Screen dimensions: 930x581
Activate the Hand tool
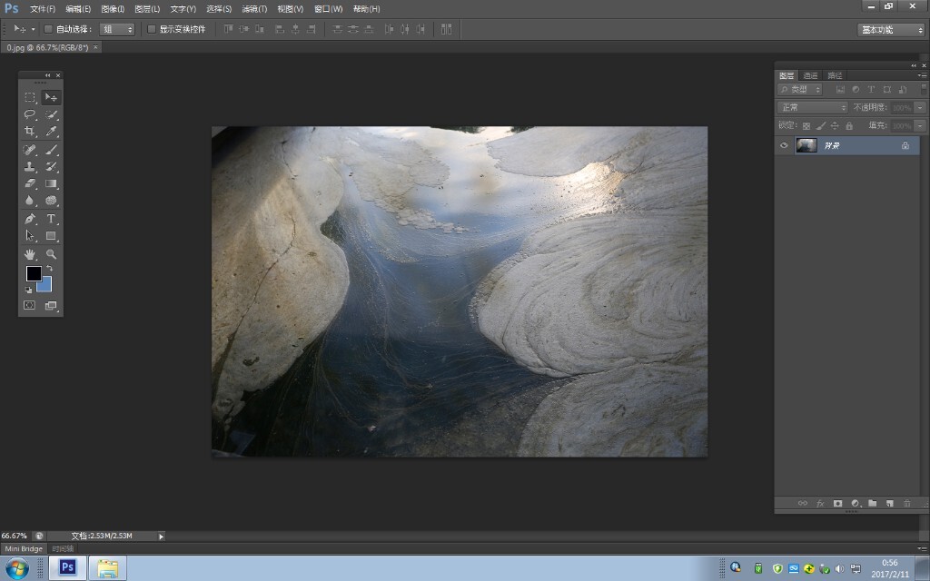tap(30, 254)
